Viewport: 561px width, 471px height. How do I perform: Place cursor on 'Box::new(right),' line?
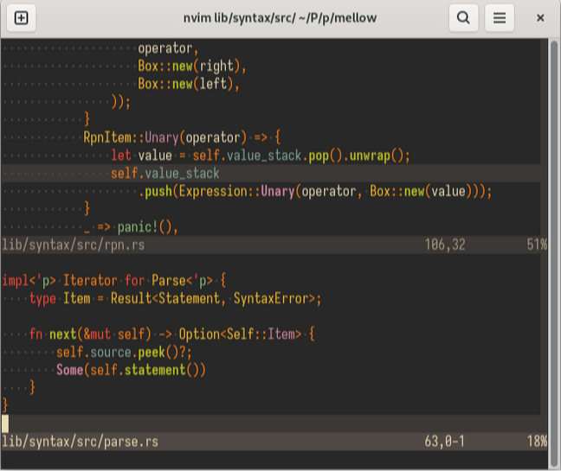click(x=192, y=66)
